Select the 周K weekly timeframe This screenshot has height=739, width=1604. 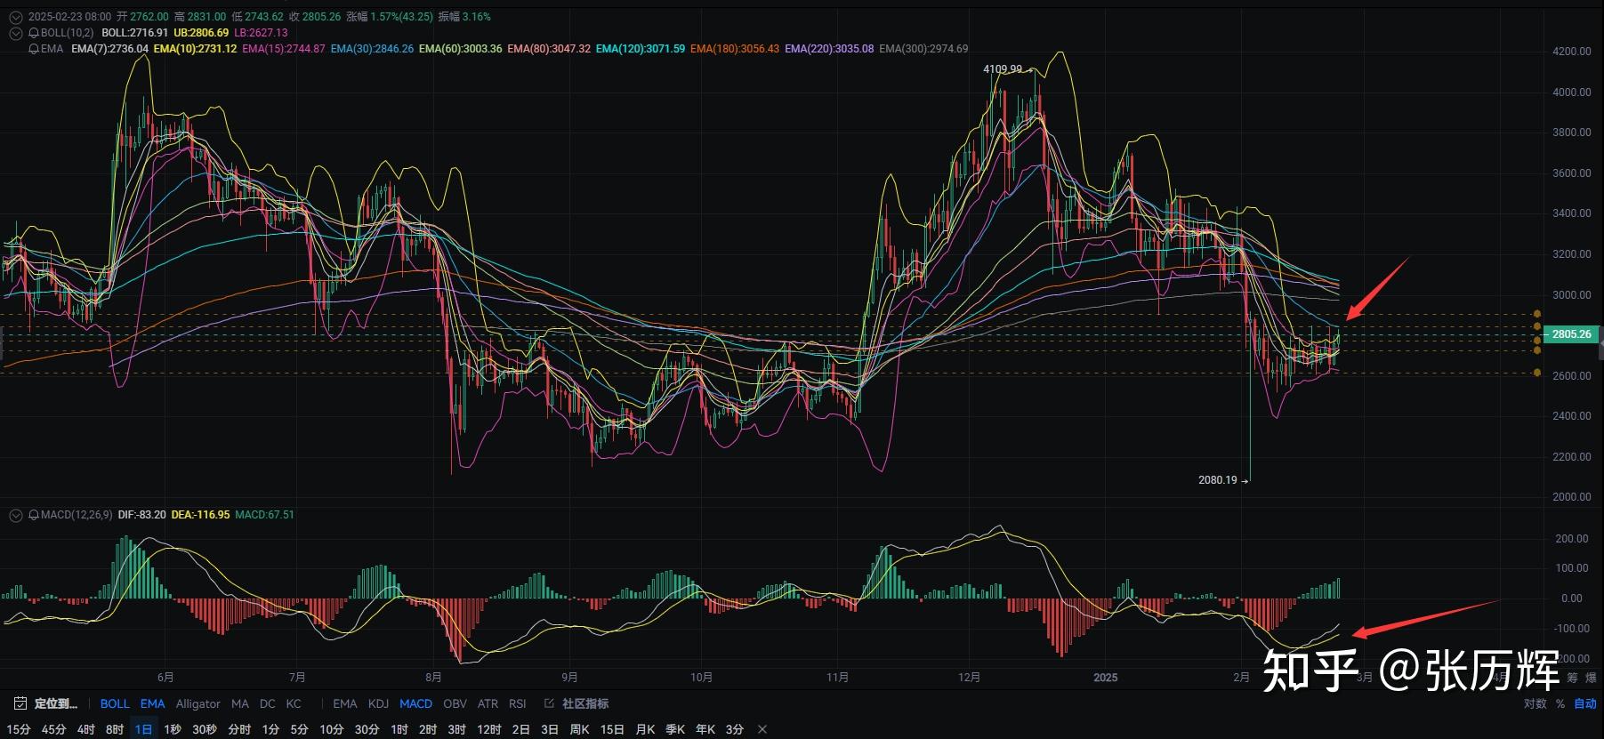579,729
